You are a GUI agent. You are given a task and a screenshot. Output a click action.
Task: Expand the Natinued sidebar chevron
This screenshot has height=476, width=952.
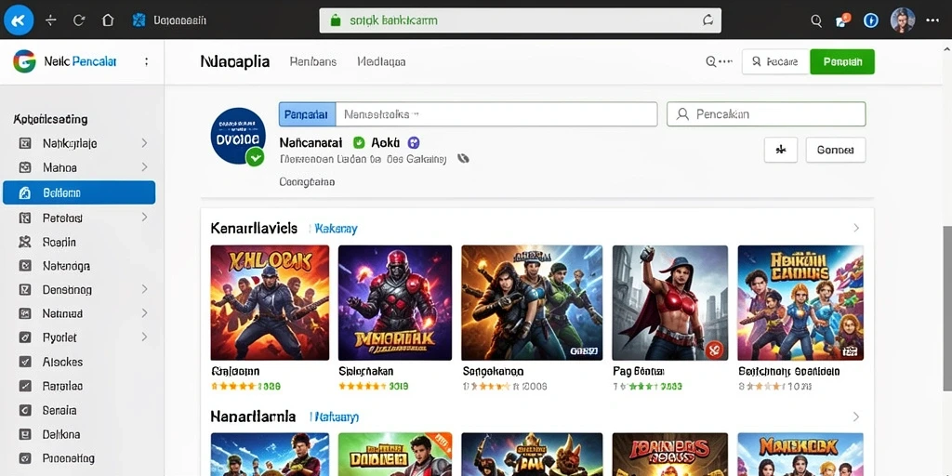(144, 313)
